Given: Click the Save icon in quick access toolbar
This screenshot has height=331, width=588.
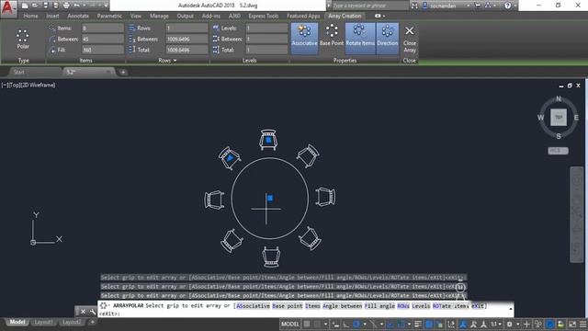Looking at the screenshot, I should [45, 6].
